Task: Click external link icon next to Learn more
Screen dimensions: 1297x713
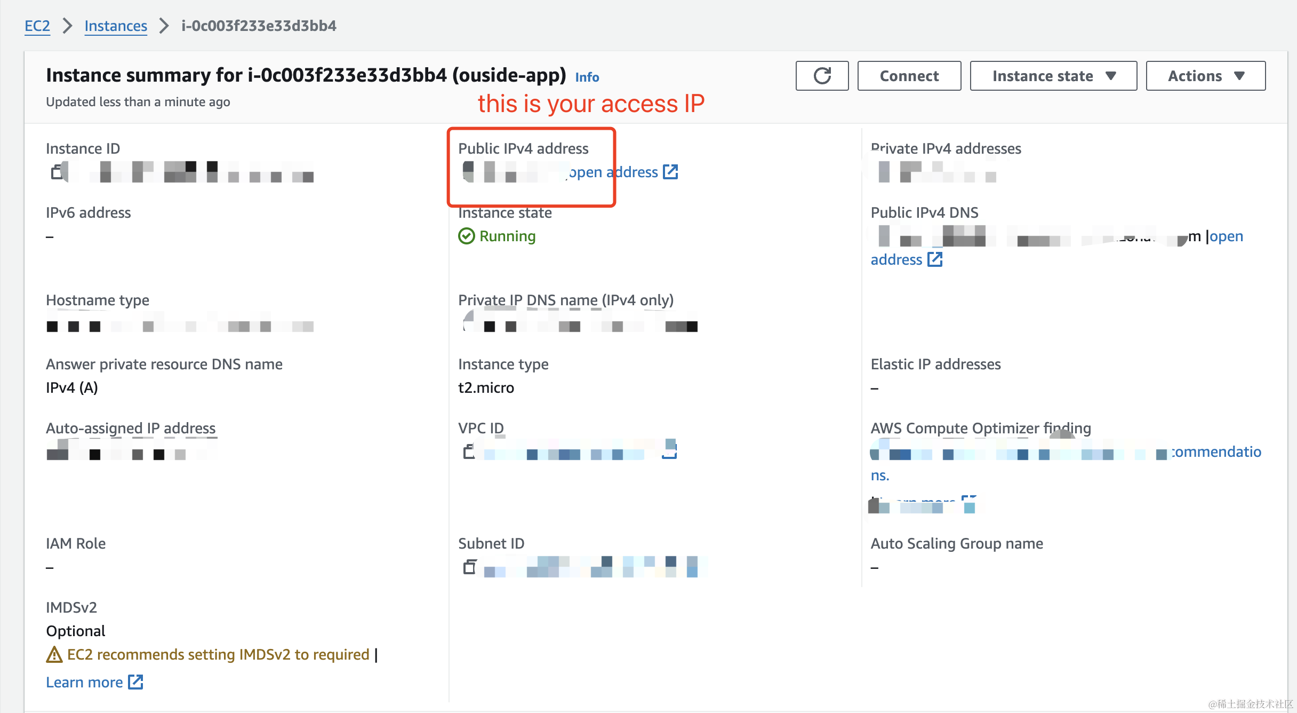Action: tap(135, 682)
